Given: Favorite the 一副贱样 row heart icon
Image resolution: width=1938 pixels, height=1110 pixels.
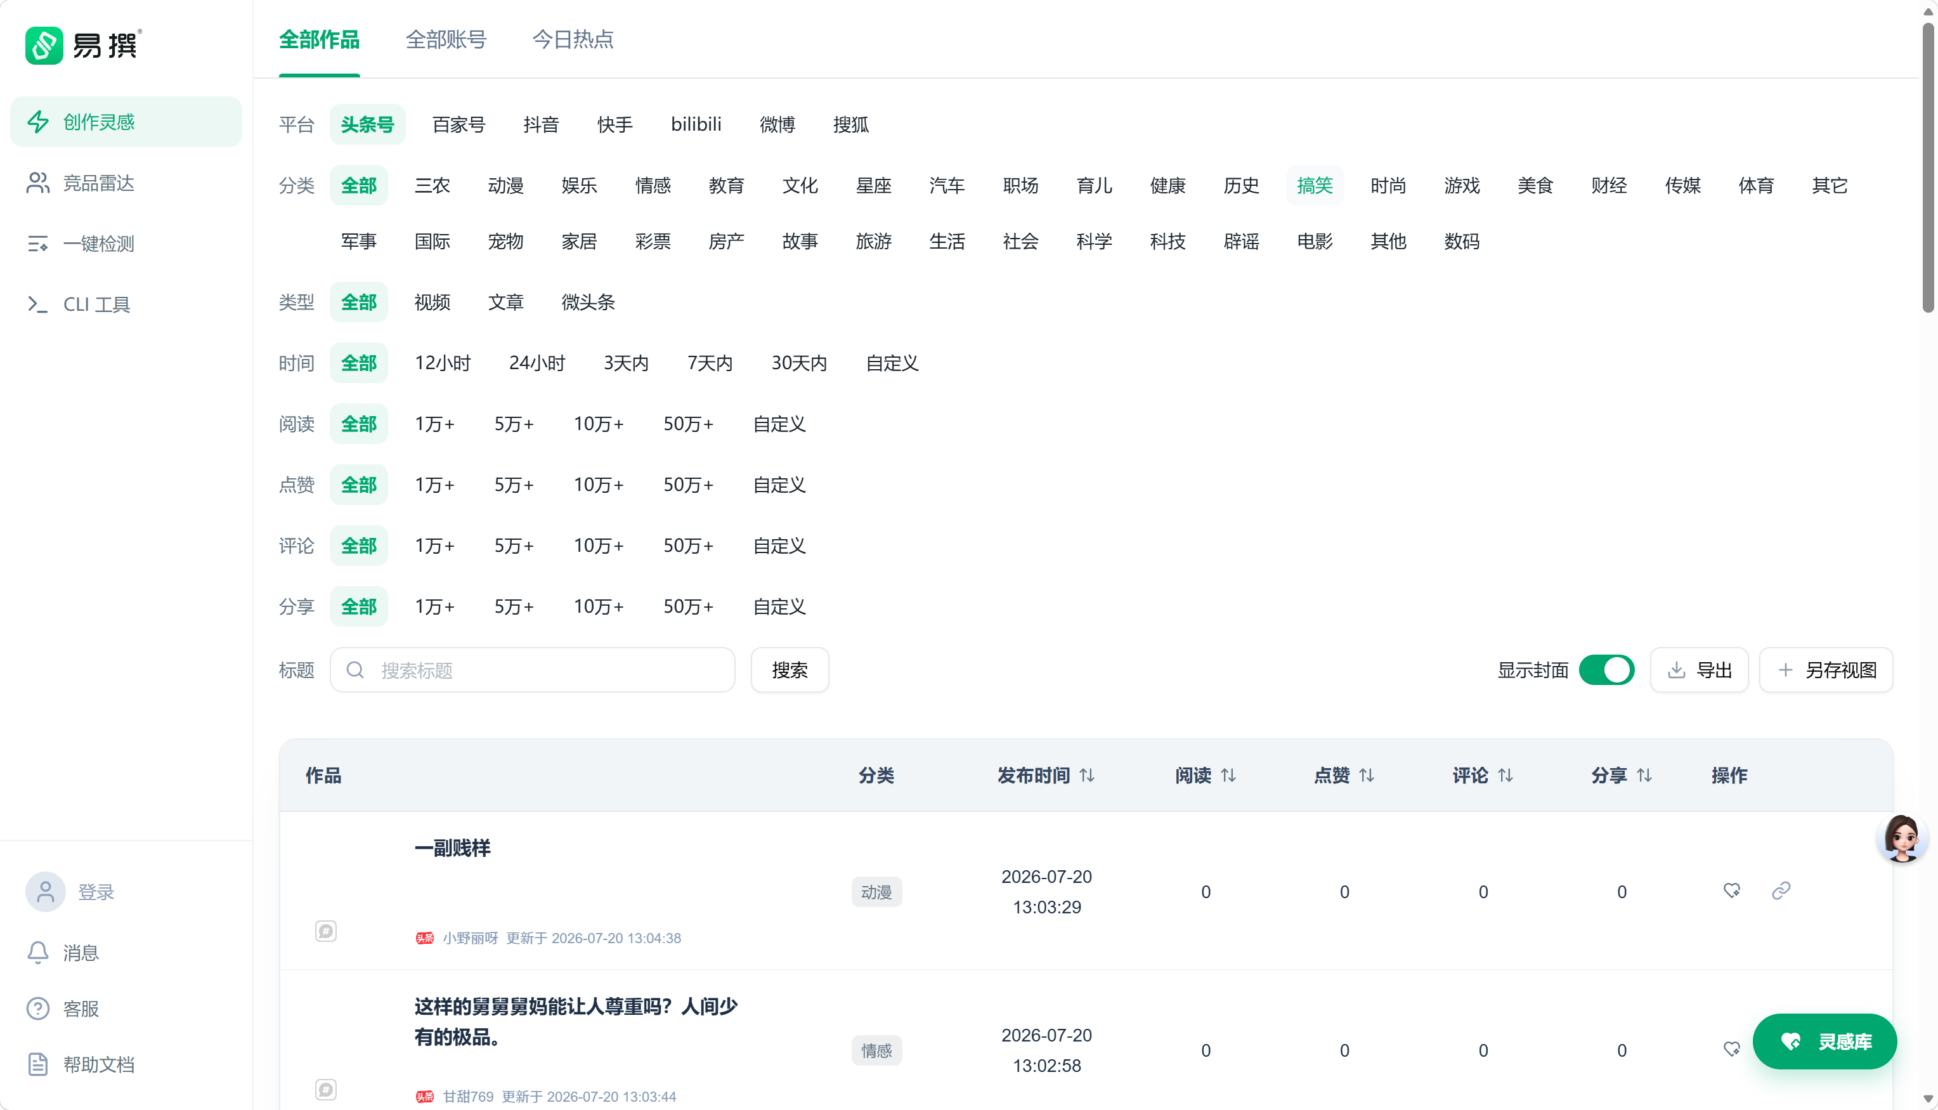Looking at the screenshot, I should tap(1731, 891).
